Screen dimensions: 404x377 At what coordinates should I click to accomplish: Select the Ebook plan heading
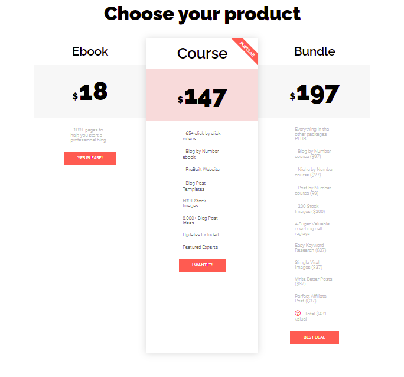point(90,51)
